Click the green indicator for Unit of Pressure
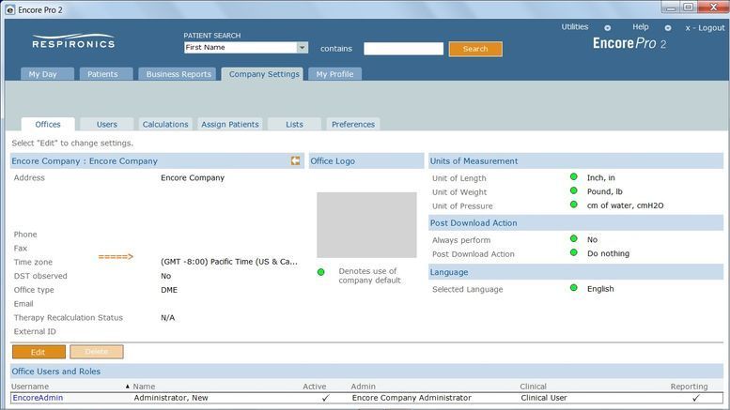This screenshot has height=410, width=730. point(573,205)
